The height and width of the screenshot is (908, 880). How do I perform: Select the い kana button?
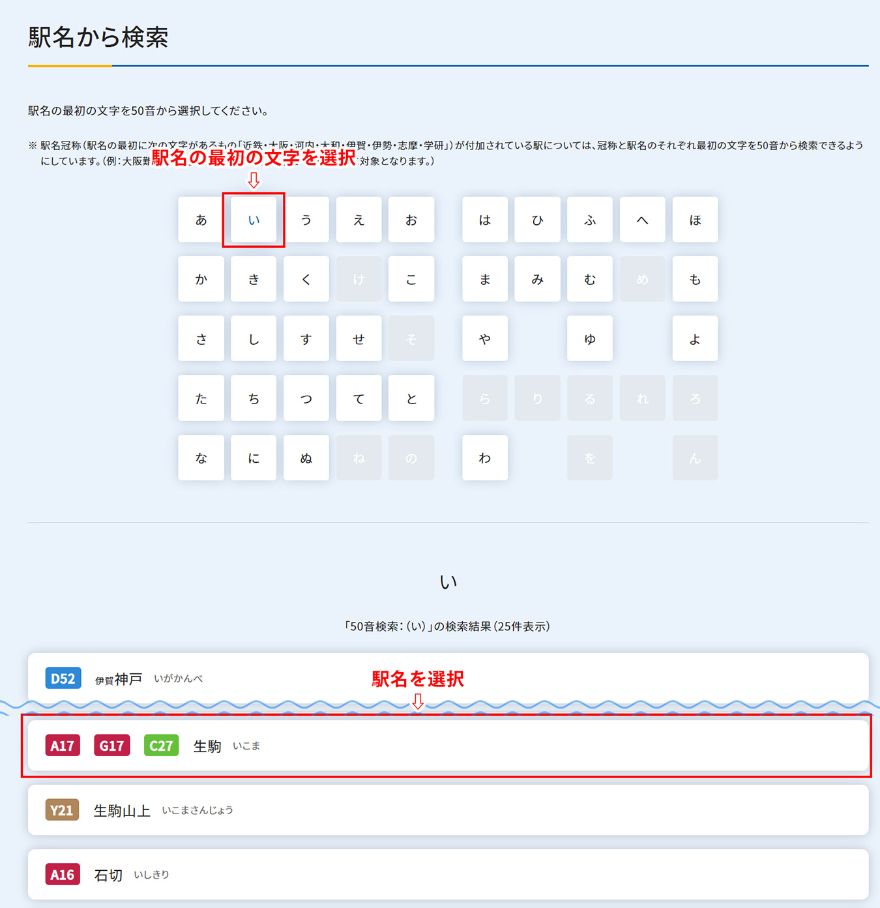(x=254, y=220)
